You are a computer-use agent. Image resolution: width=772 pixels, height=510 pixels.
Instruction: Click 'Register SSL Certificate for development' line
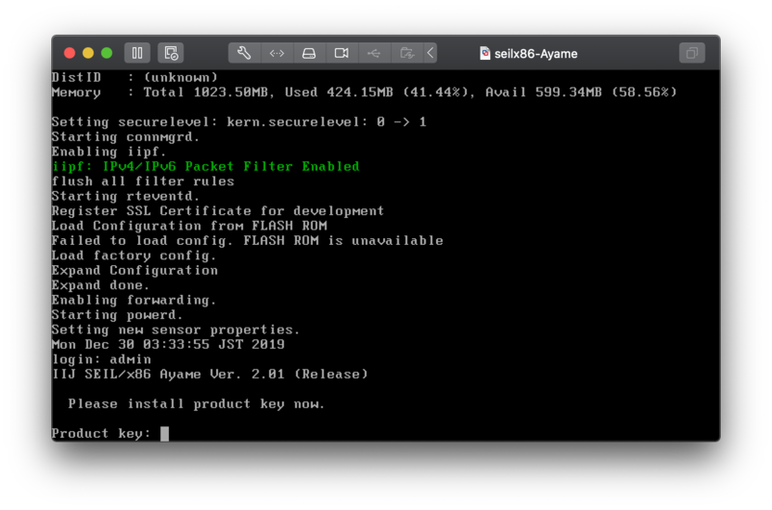218,211
